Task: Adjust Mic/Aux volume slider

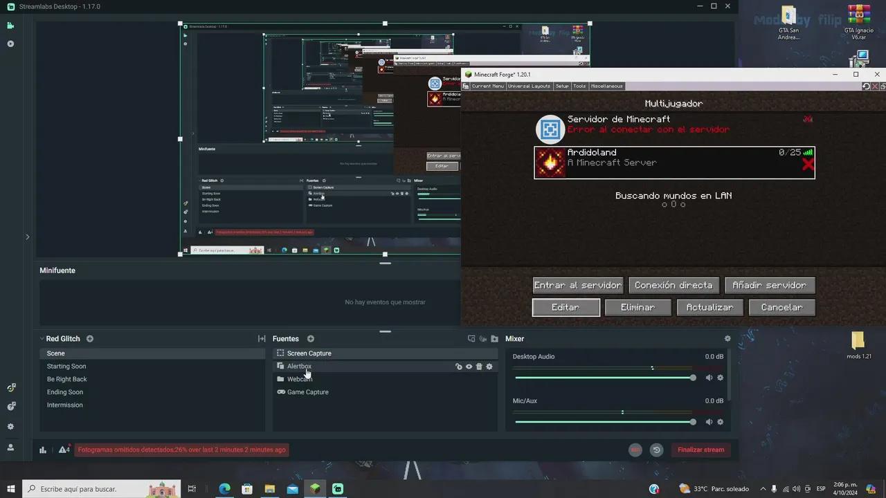Action: [604, 422]
